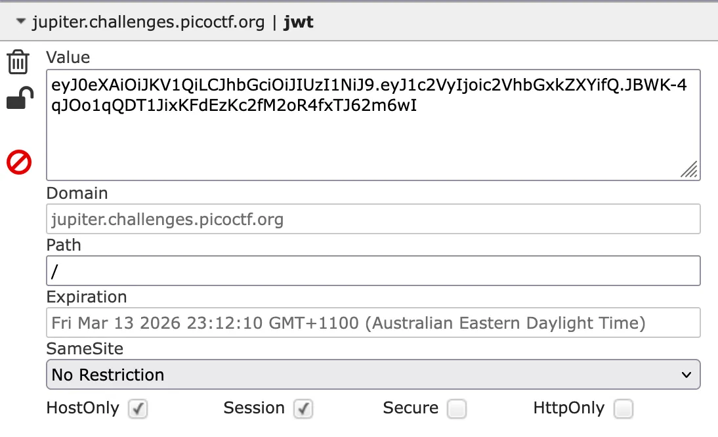This screenshot has width=718, height=437.
Task: Uncheck the Session checkbox
Action: point(303,409)
